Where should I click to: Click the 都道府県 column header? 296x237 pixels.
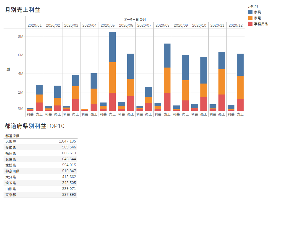pyautogui.click(x=12, y=136)
